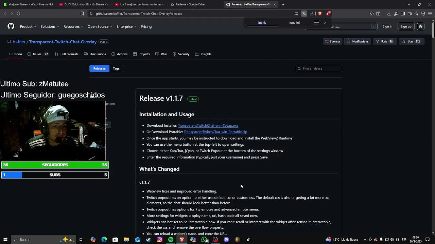Expand the Enterprise menu
This screenshot has height=244, width=435.
(x=126, y=26)
